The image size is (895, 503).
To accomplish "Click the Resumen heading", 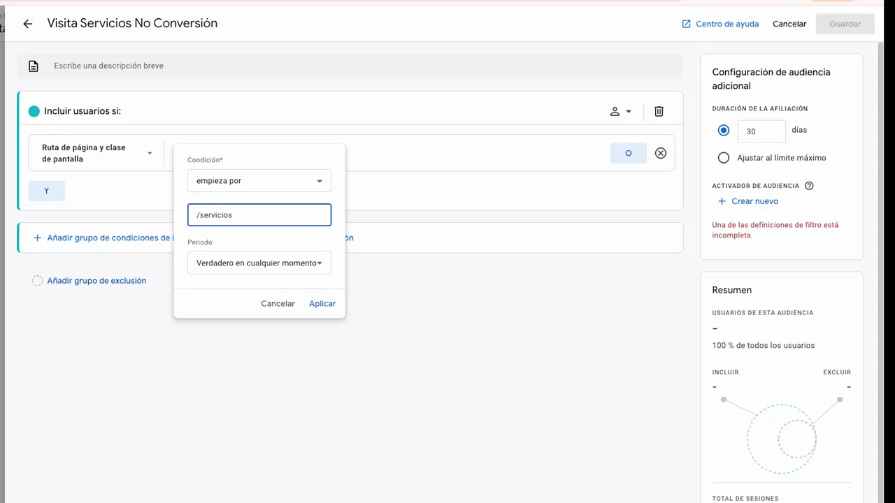I will (x=731, y=290).
